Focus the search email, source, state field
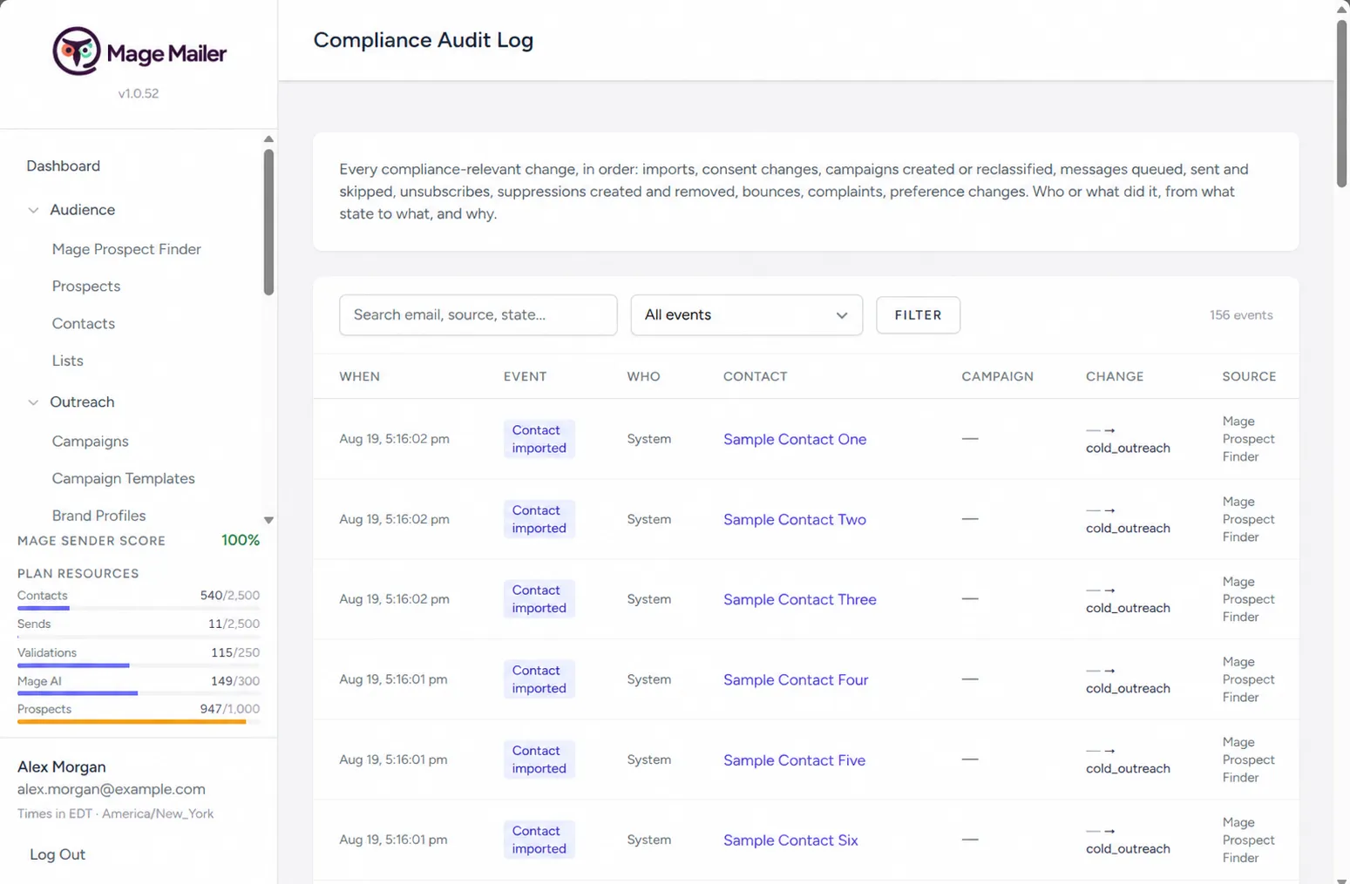 click(x=478, y=315)
